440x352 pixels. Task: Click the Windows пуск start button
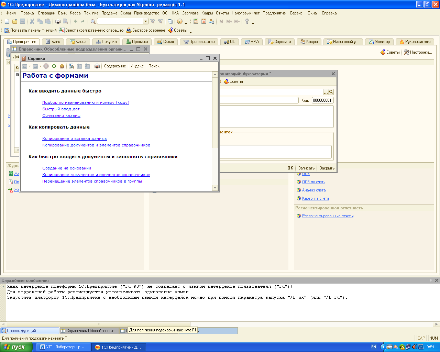point(16,347)
